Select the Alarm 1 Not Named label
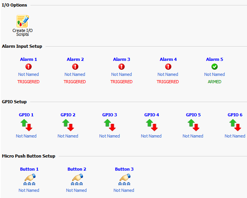Image resolution: width=247 pixels, height=198 pixels. (x=29, y=74)
